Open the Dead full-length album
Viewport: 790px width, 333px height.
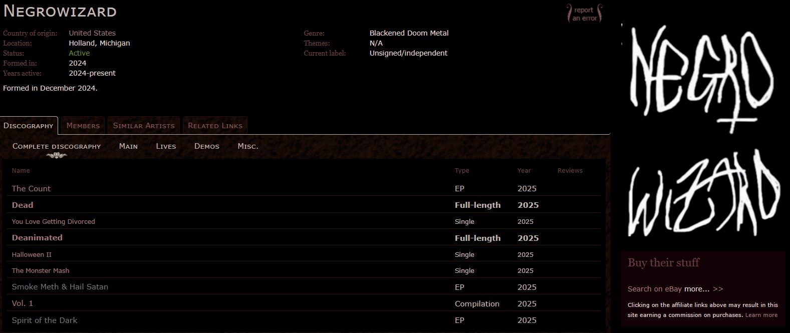point(23,205)
